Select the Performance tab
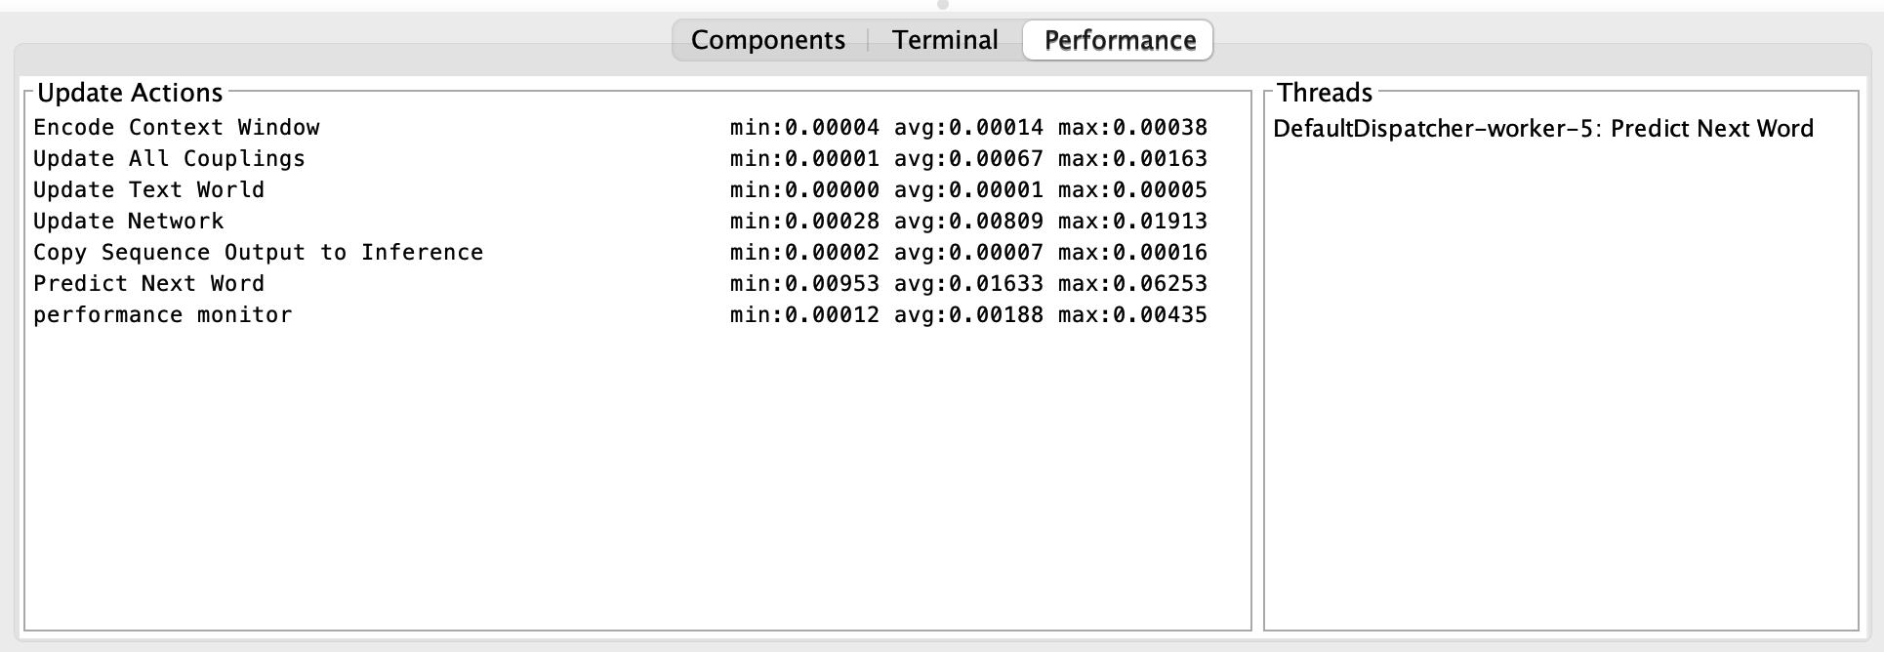1884x652 pixels. coord(1118,40)
